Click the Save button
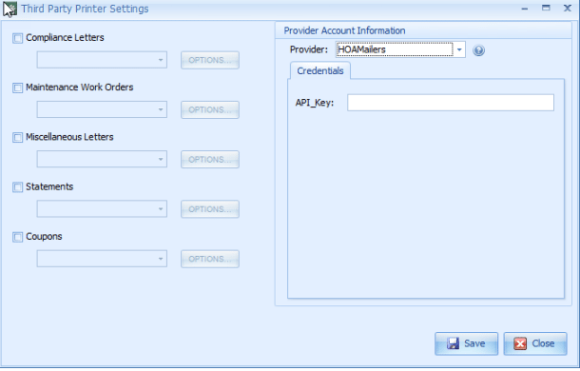The width and height of the screenshot is (580, 371). 466,343
